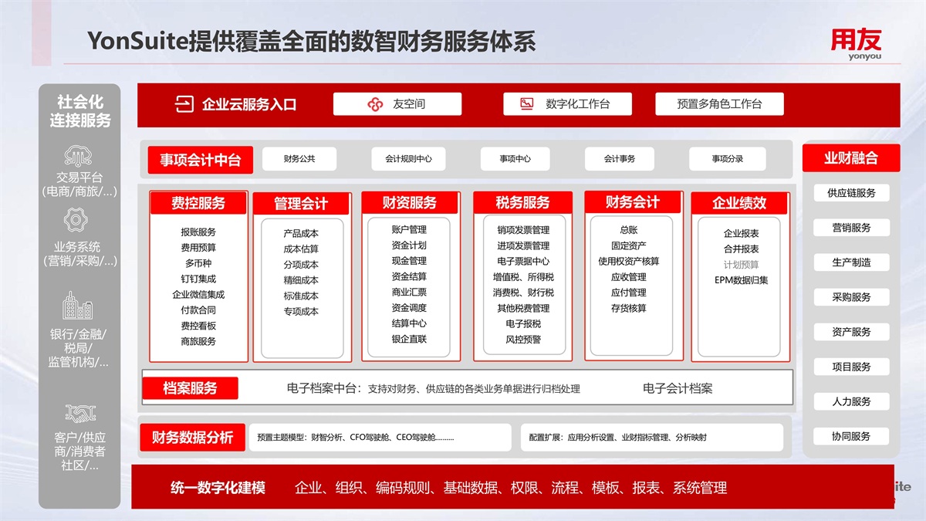
Task: Open the 会计规则中心 item
Action: 408,159
